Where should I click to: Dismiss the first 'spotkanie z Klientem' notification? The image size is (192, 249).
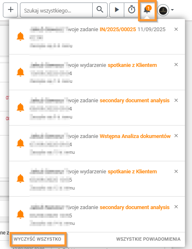(176, 64)
